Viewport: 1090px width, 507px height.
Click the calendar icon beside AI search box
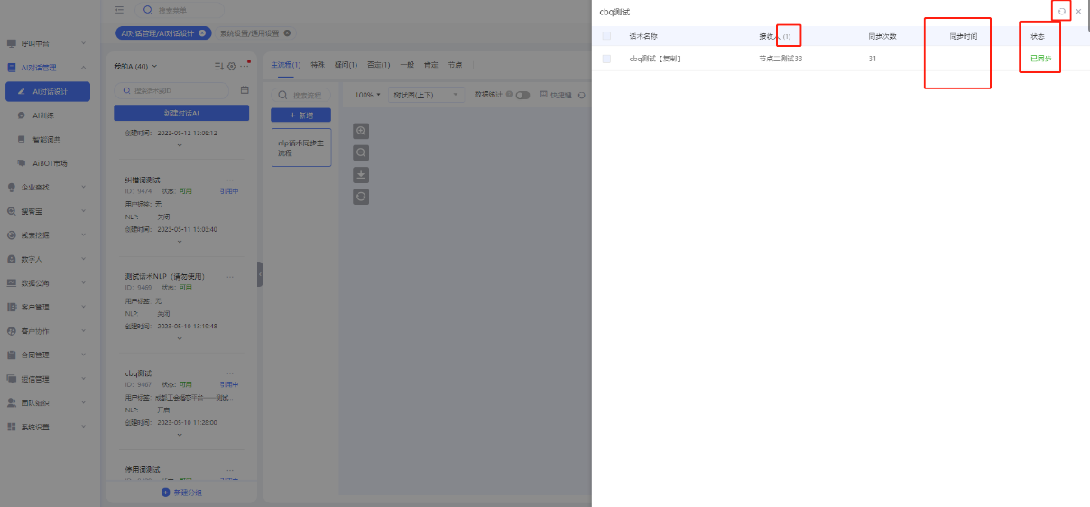tap(245, 90)
